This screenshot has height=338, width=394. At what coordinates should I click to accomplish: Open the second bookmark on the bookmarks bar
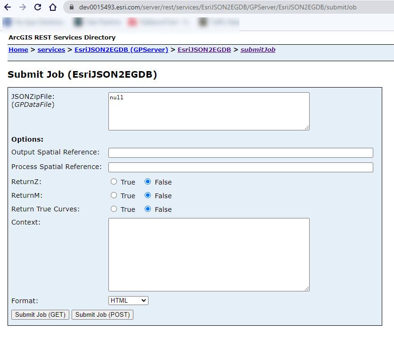(x=92, y=22)
